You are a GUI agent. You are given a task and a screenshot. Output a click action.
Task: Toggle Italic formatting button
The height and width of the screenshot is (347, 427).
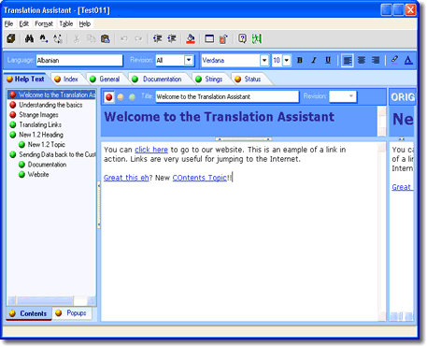click(x=314, y=60)
